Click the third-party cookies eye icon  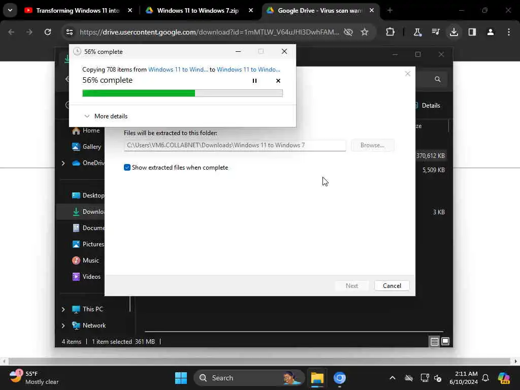[x=348, y=32]
